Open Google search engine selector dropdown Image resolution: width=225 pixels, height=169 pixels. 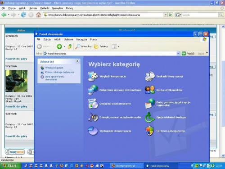(180, 15)
